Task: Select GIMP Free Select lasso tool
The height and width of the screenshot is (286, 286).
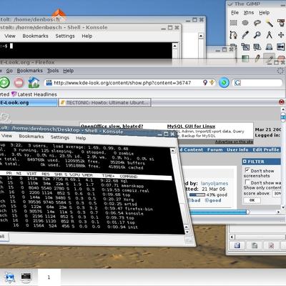Action: [x=257, y=23]
